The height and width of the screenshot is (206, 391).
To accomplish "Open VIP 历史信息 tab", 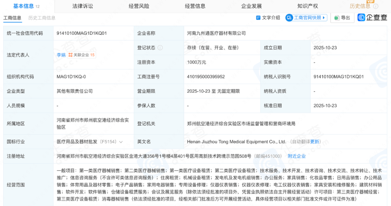I will [360, 6].
